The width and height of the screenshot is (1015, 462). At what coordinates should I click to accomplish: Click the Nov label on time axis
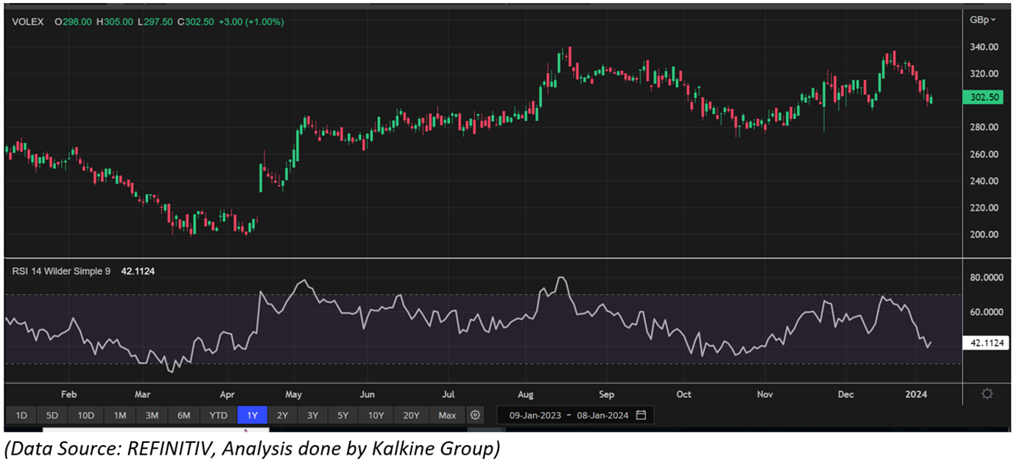point(765,394)
